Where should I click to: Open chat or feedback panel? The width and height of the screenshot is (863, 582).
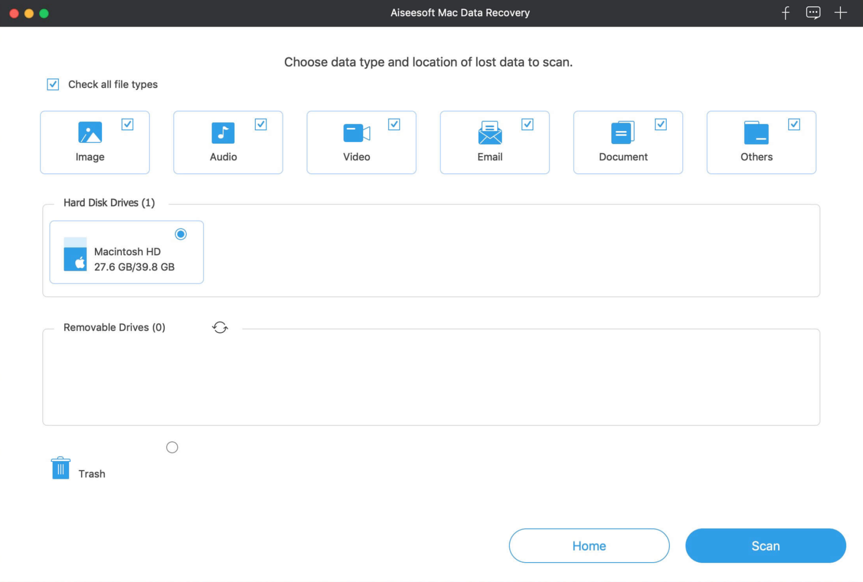(x=816, y=13)
